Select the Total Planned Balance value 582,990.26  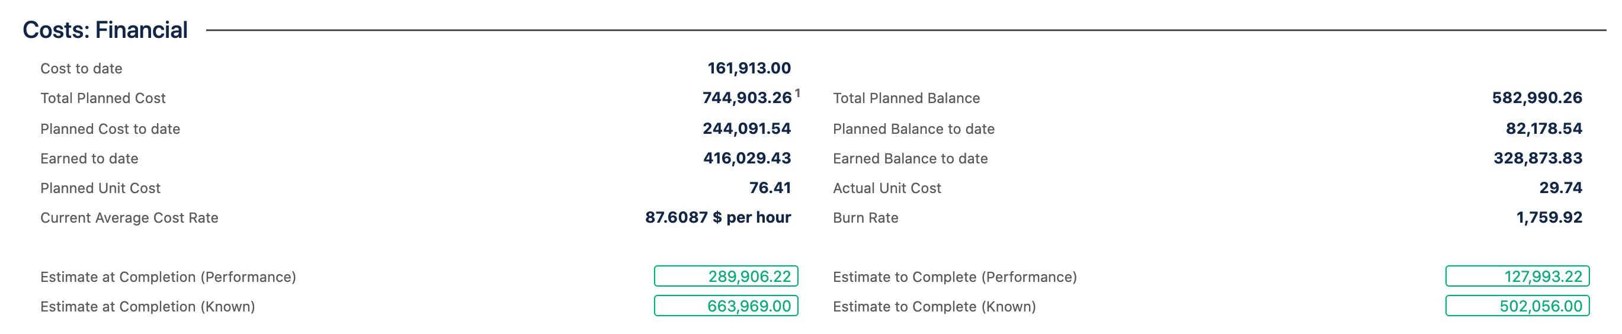pyautogui.click(x=1537, y=98)
